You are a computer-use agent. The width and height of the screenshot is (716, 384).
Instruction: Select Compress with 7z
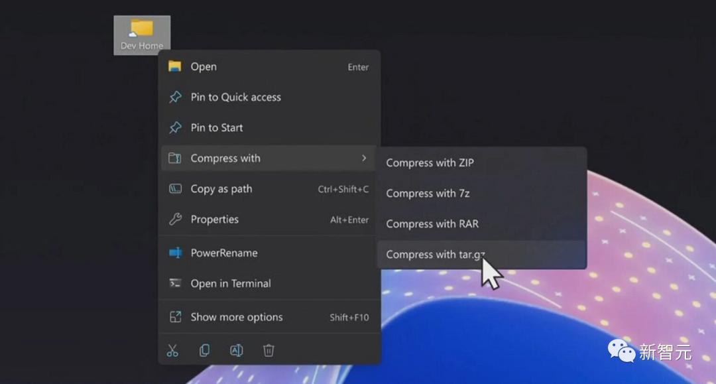[x=428, y=193]
